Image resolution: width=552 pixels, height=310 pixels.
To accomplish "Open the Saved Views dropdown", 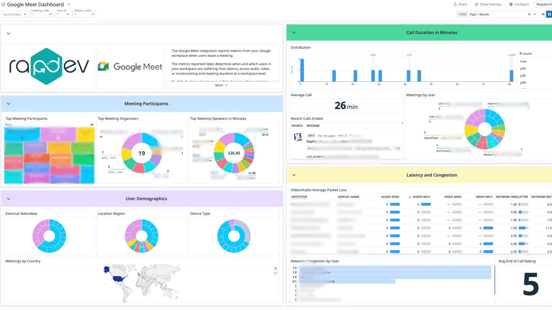I will pyautogui.click(x=14, y=14).
